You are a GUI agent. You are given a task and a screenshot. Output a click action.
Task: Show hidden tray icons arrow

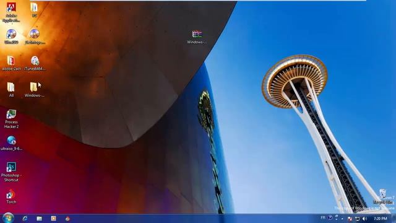[342, 219]
